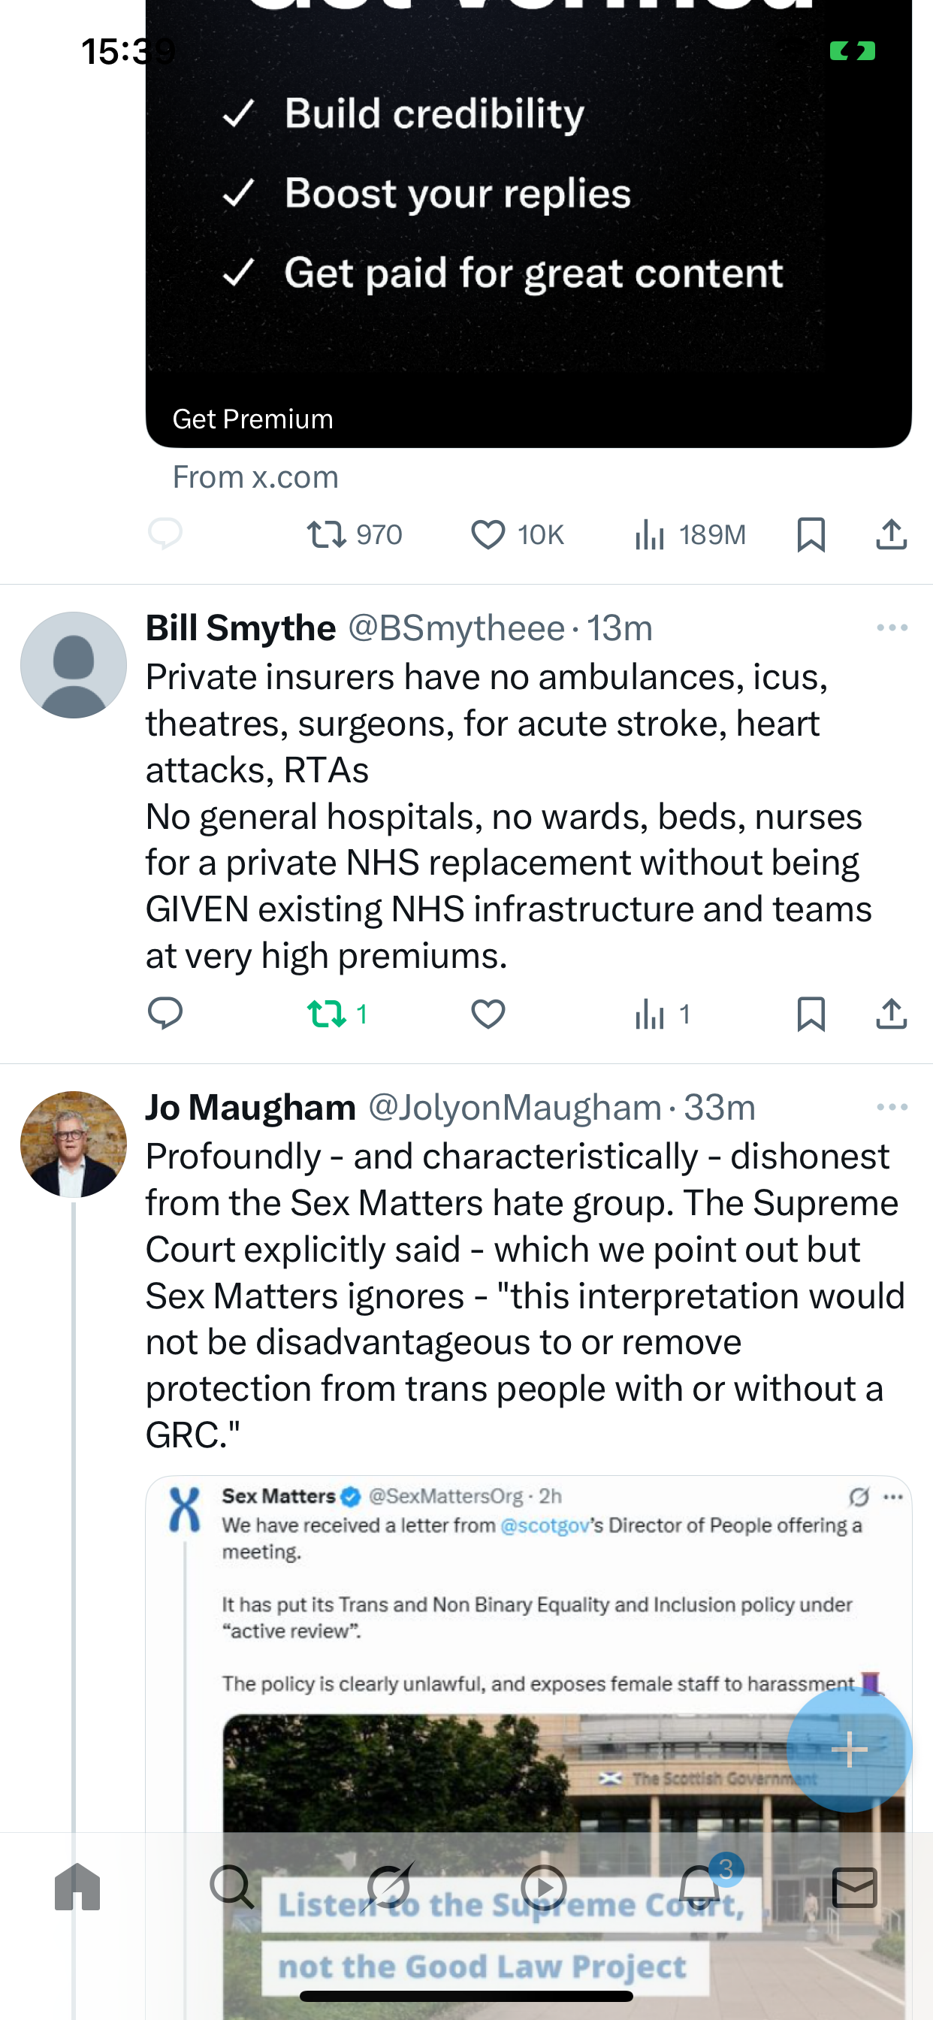Open Jo Maugham's profile picture
The height and width of the screenshot is (2020, 933).
(x=74, y=1144)
